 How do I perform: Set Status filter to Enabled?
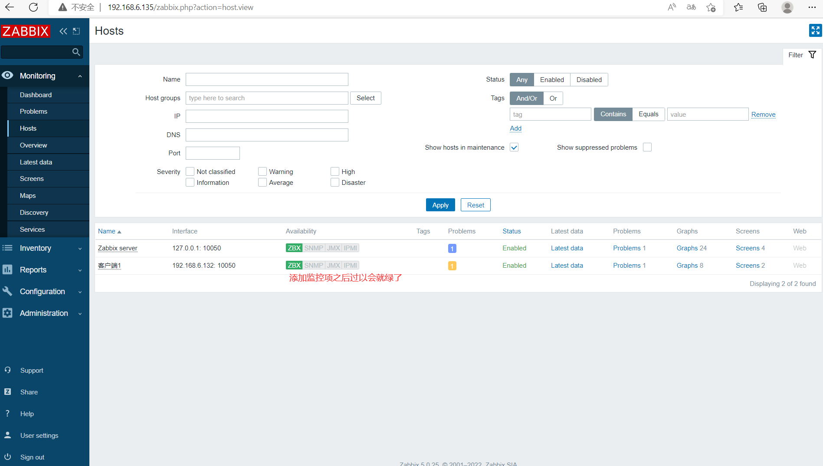[552, 79]
